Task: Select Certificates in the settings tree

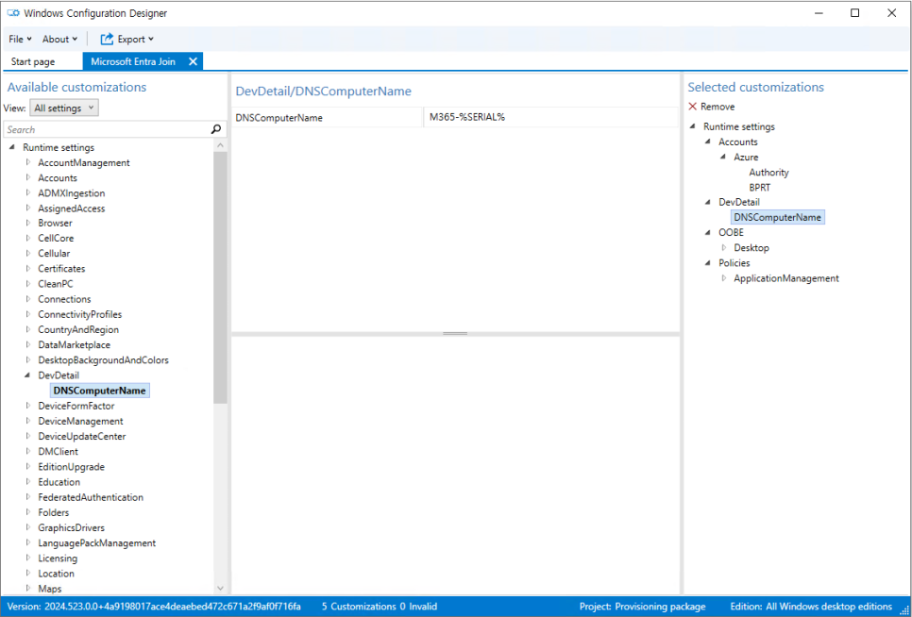Action: (61, 269)
